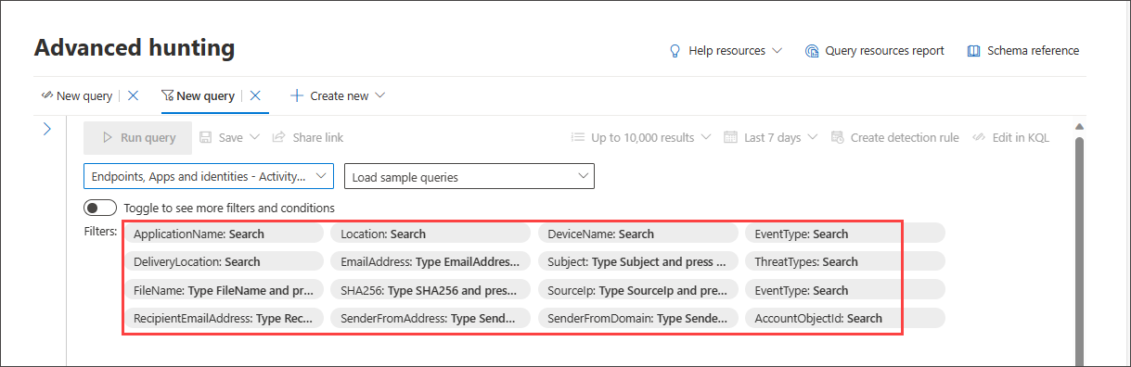Screen dimensions: 1131x367
Task: Open the Load sample queries dropdown
Action: 469,176
